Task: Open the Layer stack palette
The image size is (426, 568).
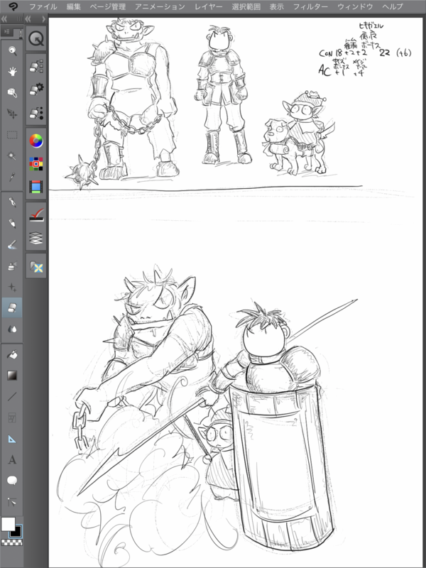Action: coord(36,238)
